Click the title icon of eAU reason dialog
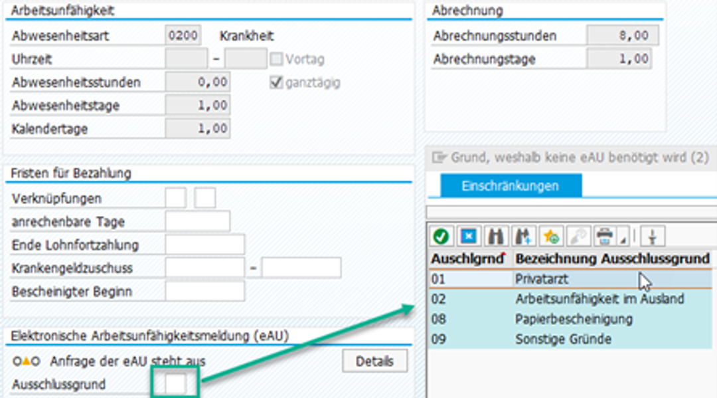Image resolution: width=717 pixels, height=398 pixels. (439, 157)
